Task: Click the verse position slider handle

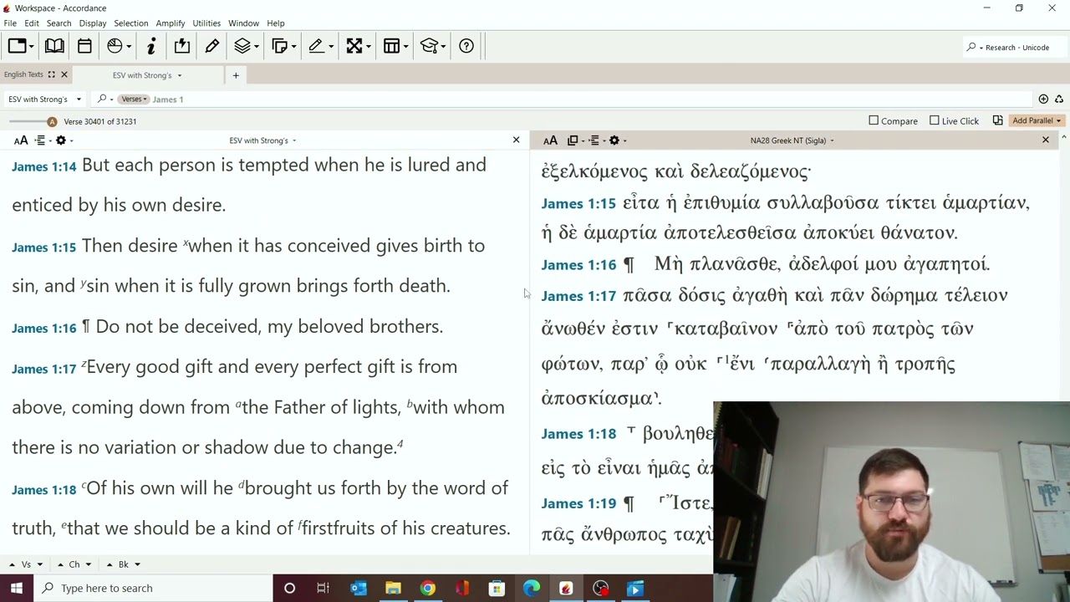Action: [52, 121]
